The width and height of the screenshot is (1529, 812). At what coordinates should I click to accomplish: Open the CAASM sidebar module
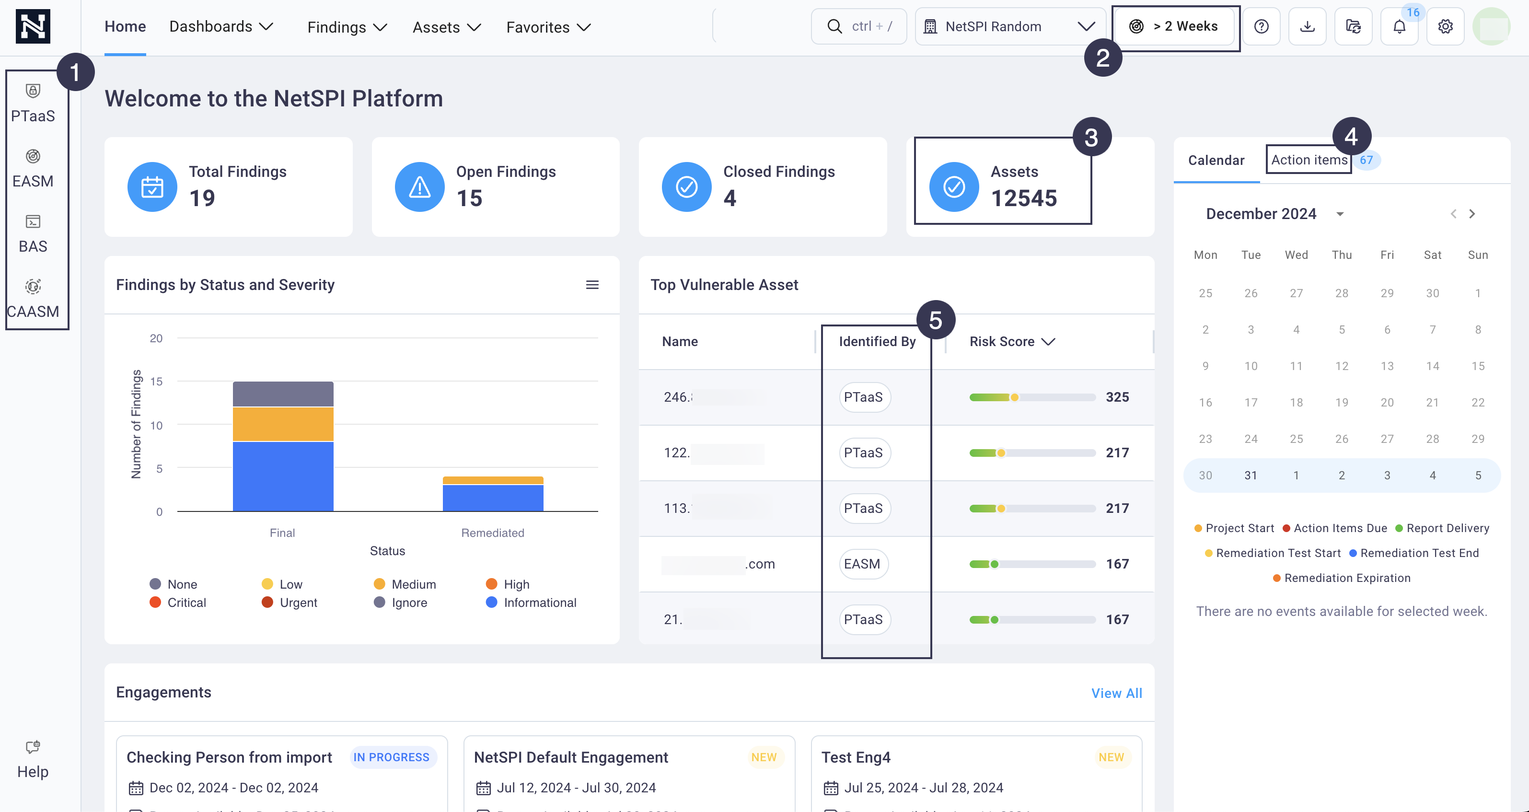(33, 299)
